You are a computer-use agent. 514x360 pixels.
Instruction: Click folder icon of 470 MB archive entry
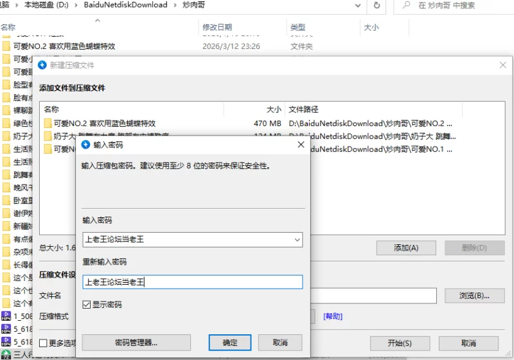click(48, 123)
